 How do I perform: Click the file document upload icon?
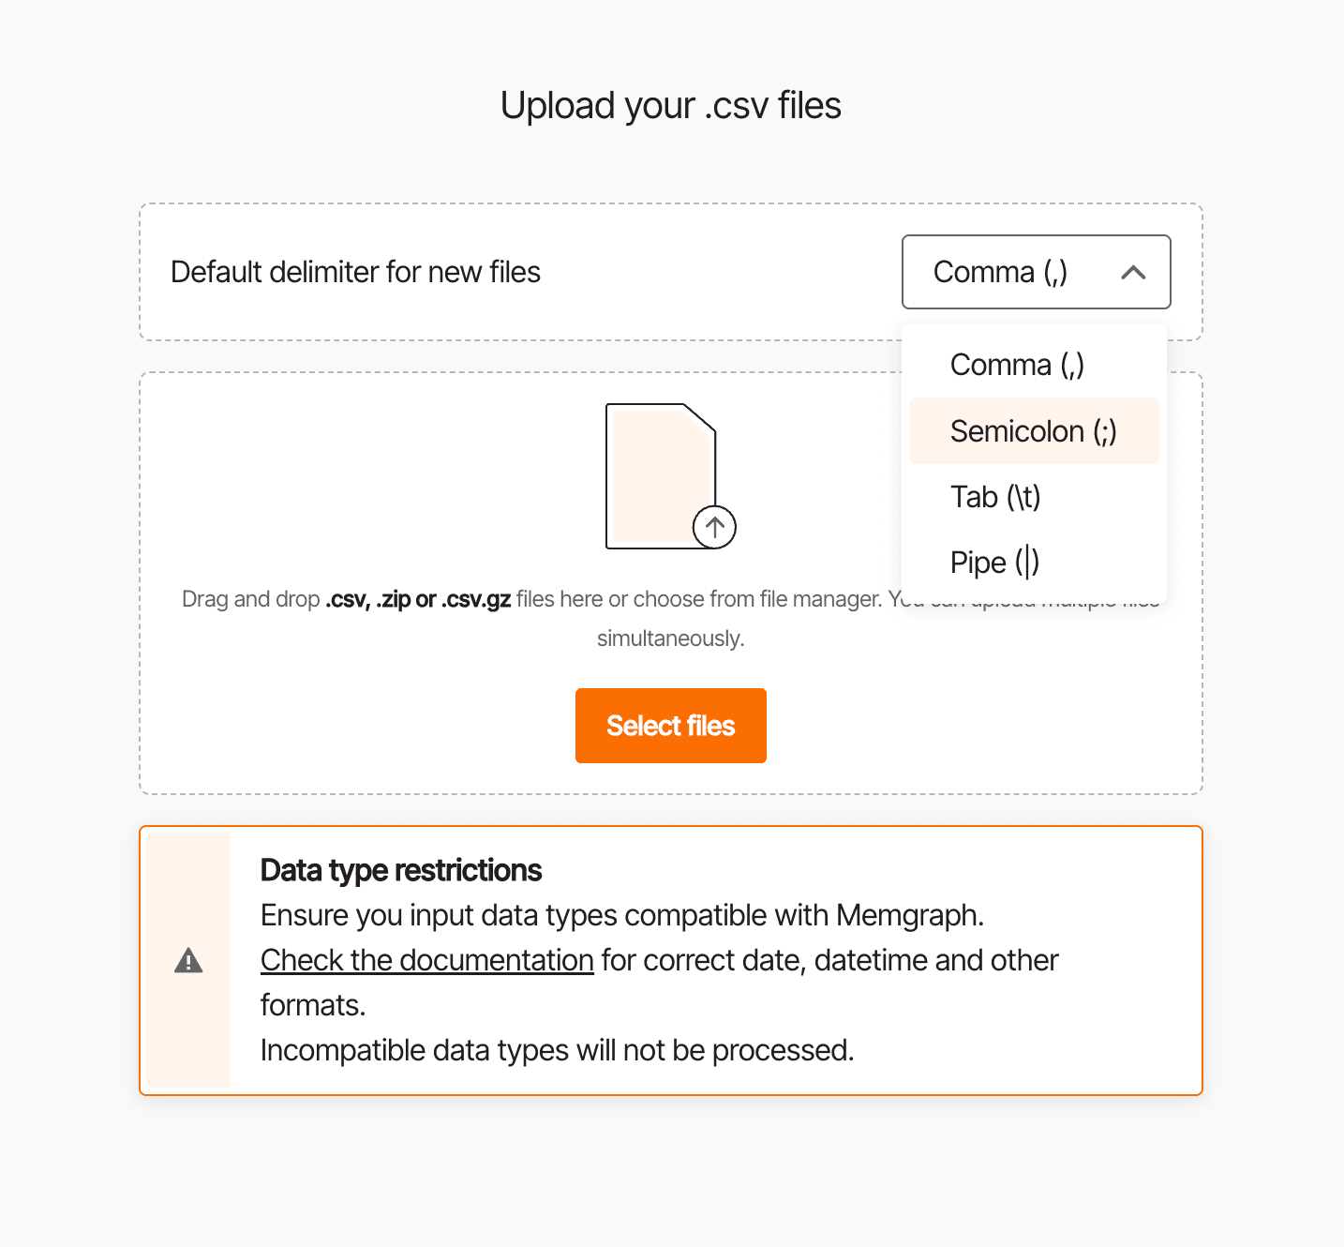pos(660,475)
